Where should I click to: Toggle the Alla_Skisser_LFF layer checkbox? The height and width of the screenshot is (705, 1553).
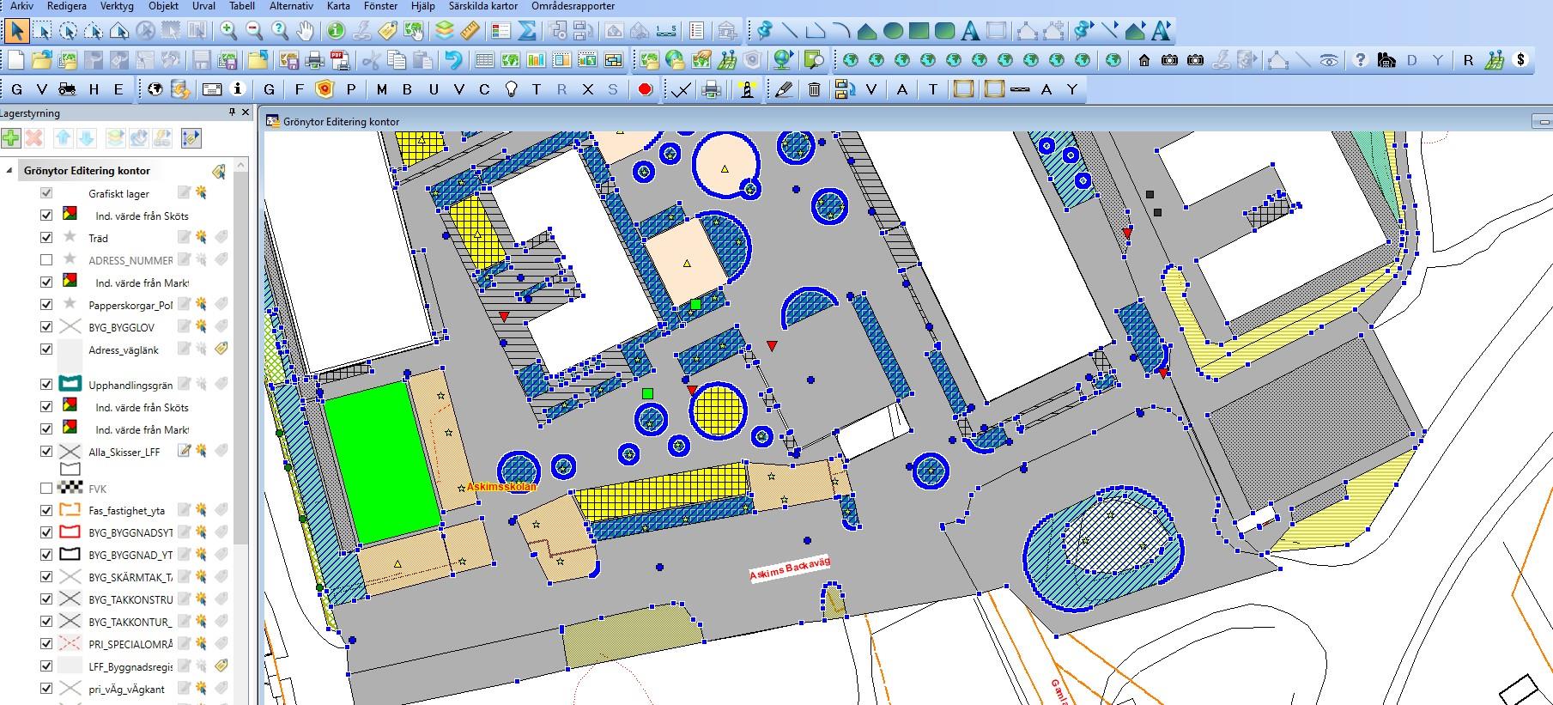[46, 452]
